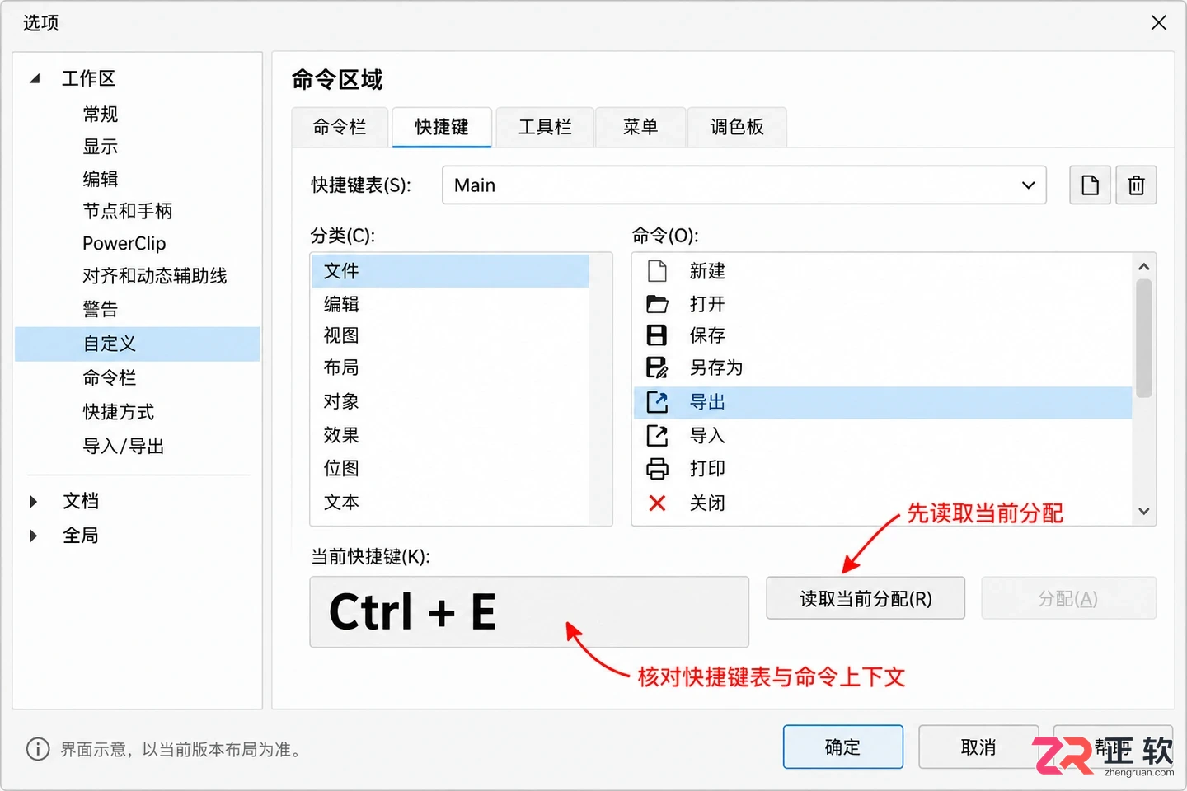
Task: Click the 读取当前分配(R) button
Action: coord(866,598)
